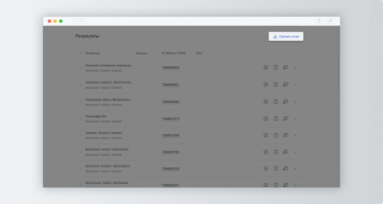
Task: Open the forward-chat icon in row T386858931
Action: click(266, 85)
